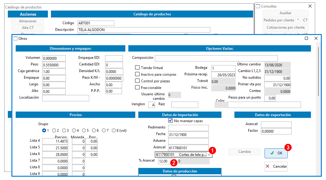Click the Peso field 0.5550000
Viewport: 326px width, 180px height.
point(54,65)
